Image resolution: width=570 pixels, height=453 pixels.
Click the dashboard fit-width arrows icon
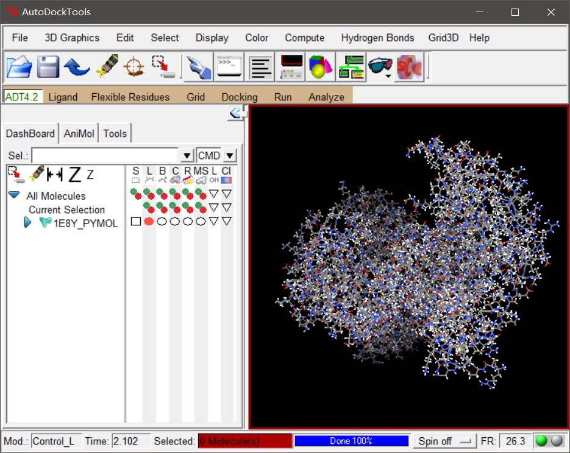[55, 175]
